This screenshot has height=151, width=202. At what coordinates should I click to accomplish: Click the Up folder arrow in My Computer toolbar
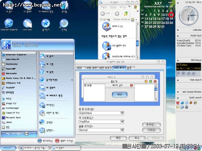pyautogui.click(x=126, y=13)
